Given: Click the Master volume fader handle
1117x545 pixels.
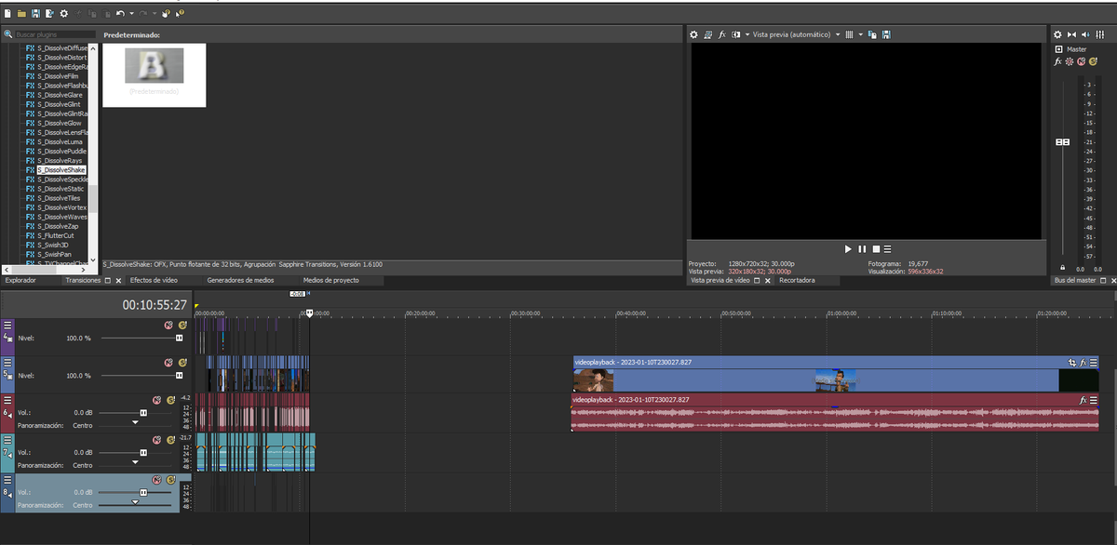Looking at the screenshot, I should (1061, 141).
